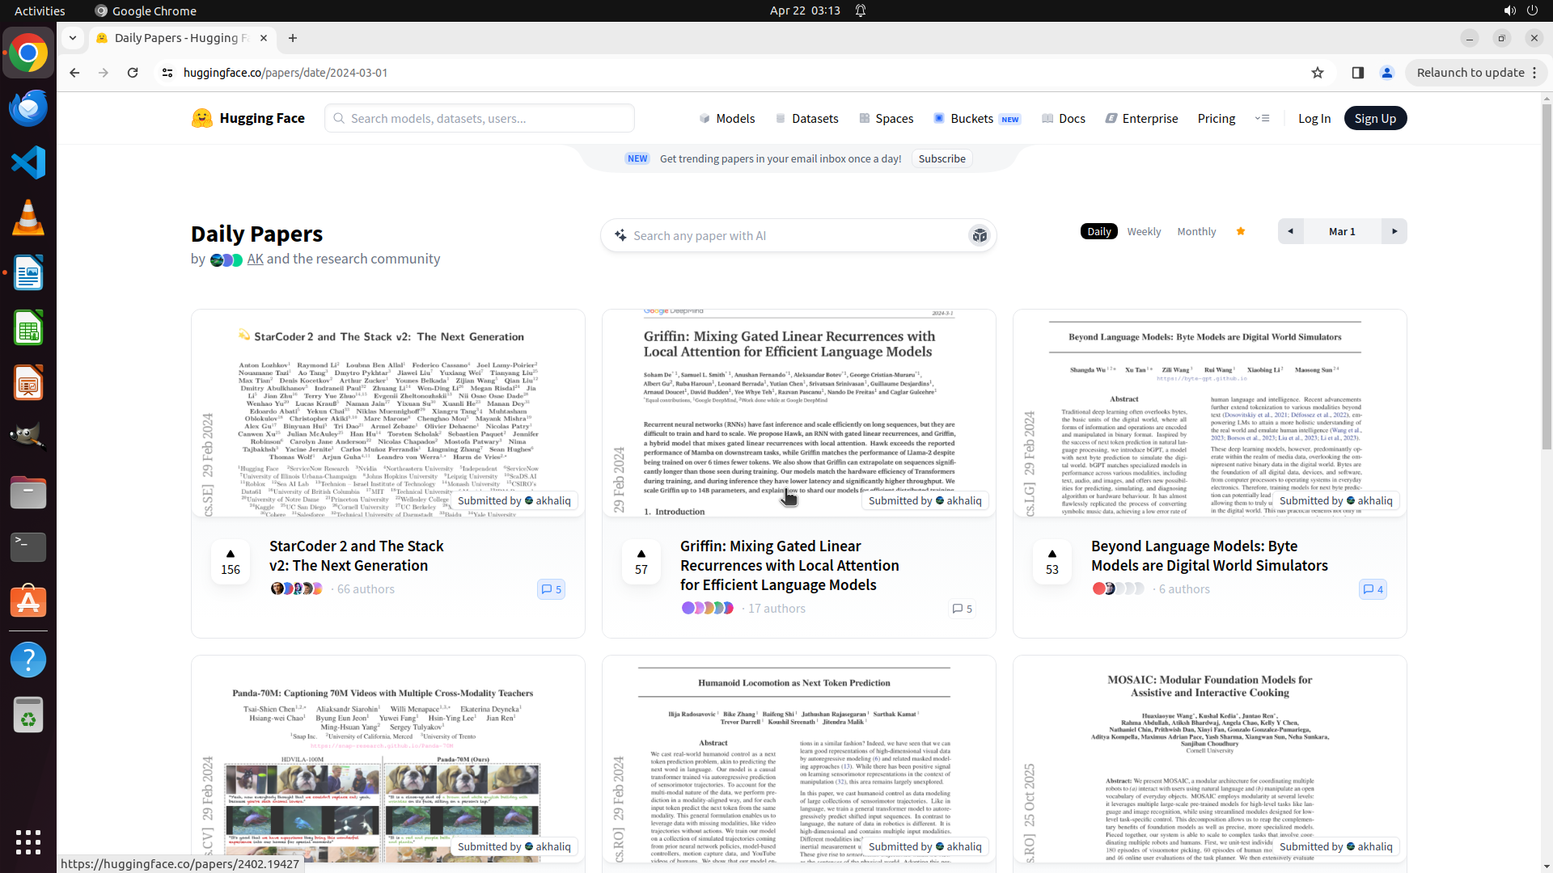
Task: Expand the navigation more-options menu
Action: (1262, 118)
